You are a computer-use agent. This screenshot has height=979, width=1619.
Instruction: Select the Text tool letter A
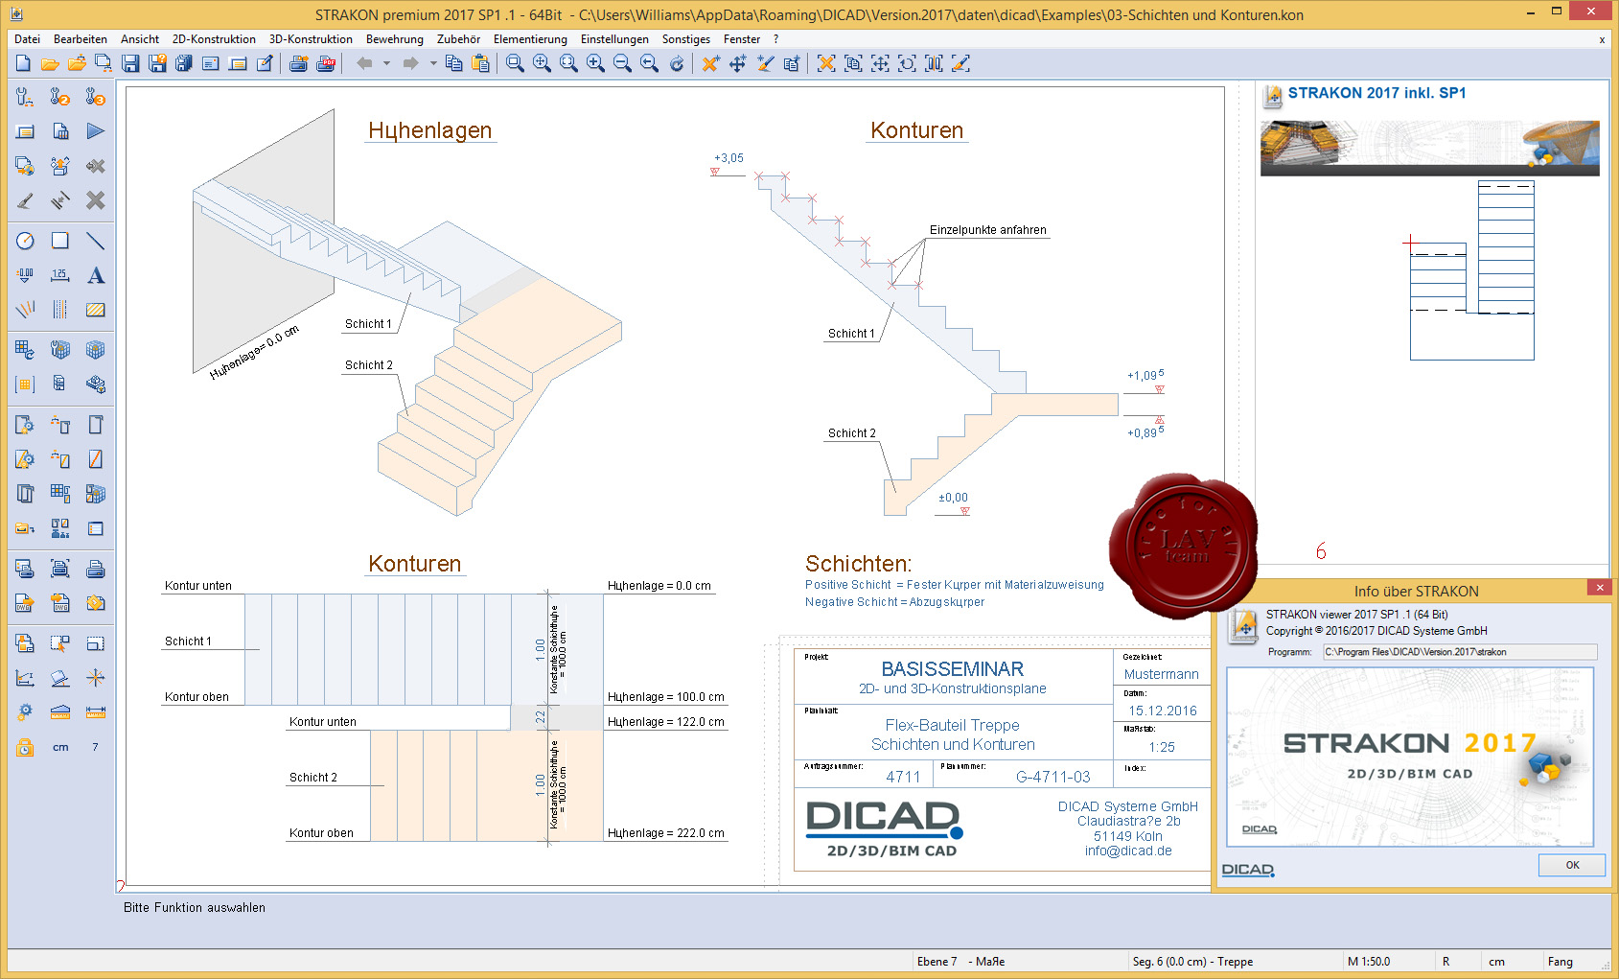(95, 275)
